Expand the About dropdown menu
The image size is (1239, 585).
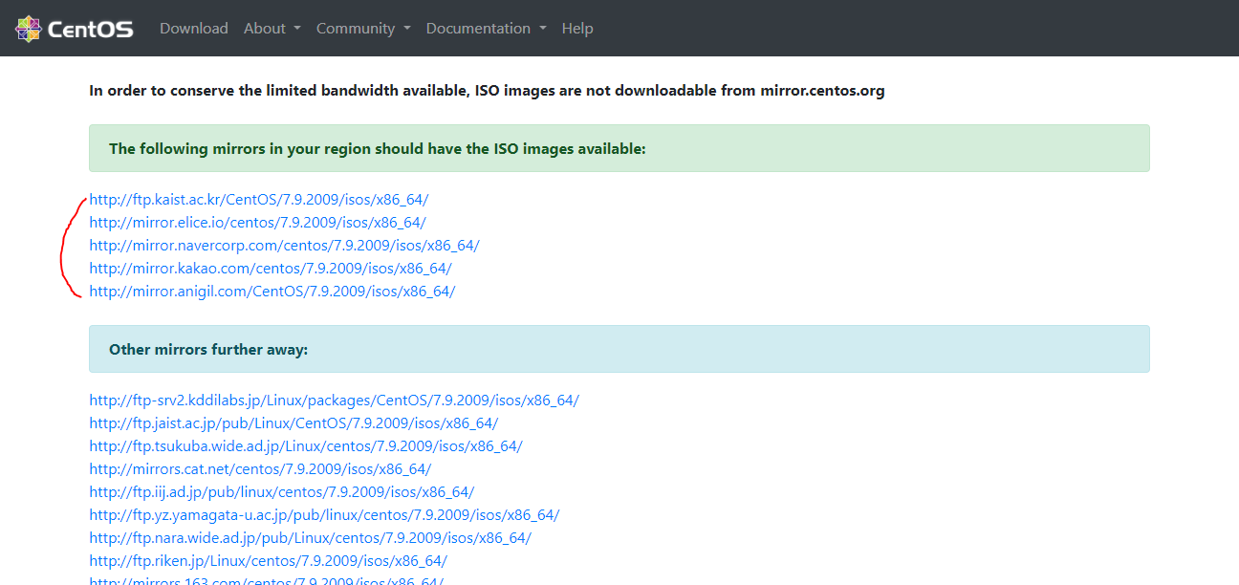coord(272,29)
